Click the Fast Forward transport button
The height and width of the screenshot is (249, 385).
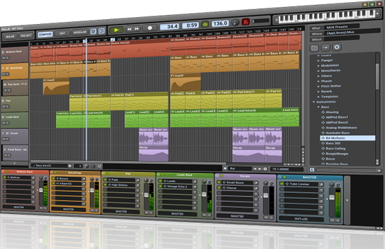coord(137,29)
